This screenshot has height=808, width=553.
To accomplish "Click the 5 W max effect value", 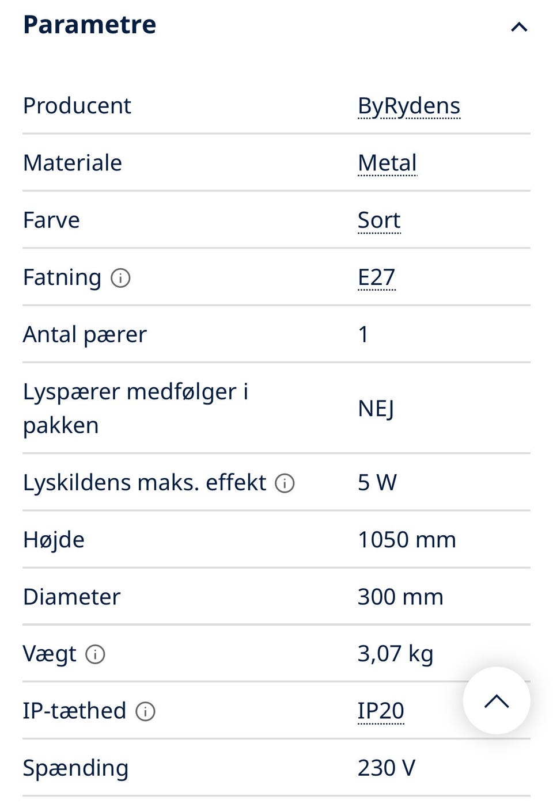I will [x=377, y=482].
